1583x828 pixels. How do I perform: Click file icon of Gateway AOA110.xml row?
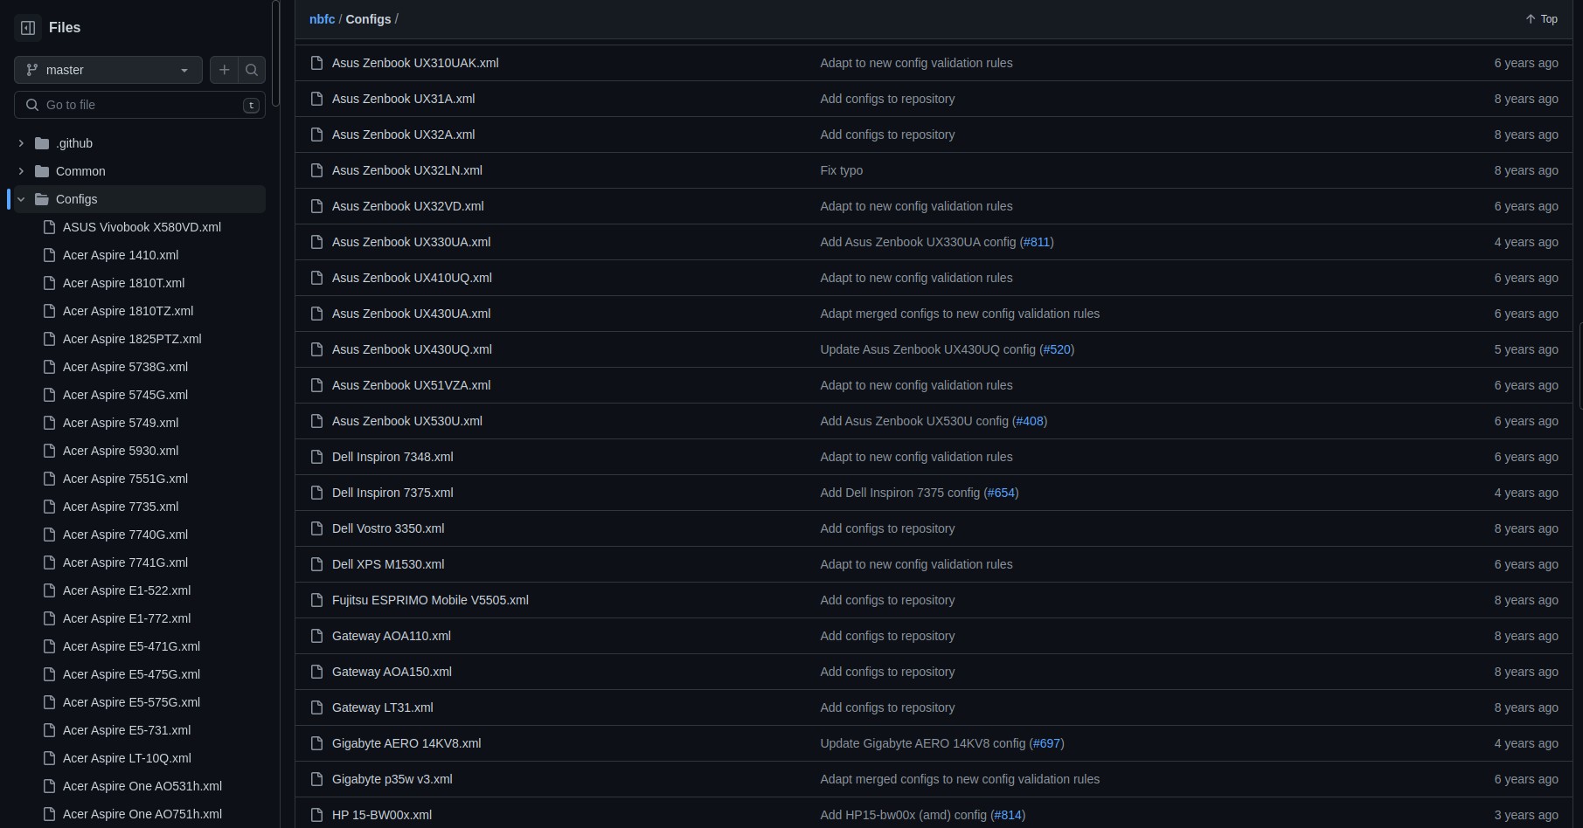tap(316, 636)
